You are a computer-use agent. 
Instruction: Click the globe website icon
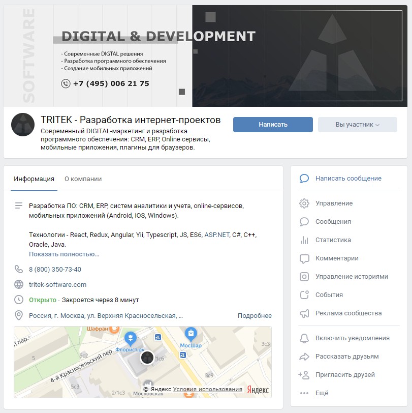click(x=19, y=284)
